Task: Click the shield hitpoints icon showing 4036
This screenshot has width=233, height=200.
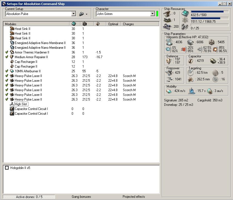Action: tap(169, 42)
